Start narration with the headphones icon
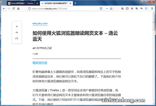The height and width of the screenshot is (106, 156). tap(17, 38)
